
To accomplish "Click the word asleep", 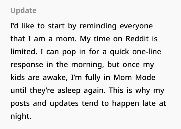I will click(69, 91).
